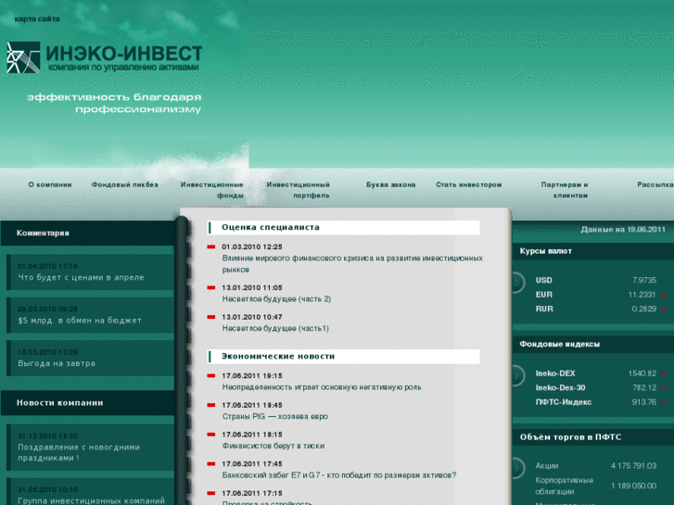The height and width of the screenshot is (505, 674).
Task: Click red bullet beside 17.06.2011 18:15
Action: click(x=211, y=435)
